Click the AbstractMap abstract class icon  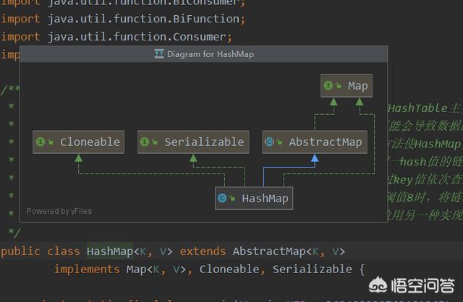(270, 142)
